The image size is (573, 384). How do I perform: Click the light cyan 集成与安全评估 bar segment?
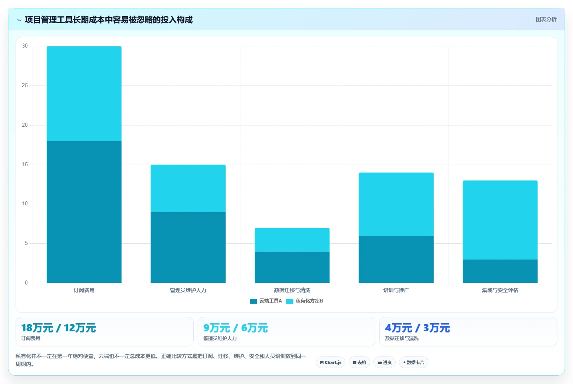(x=500, y=220)
